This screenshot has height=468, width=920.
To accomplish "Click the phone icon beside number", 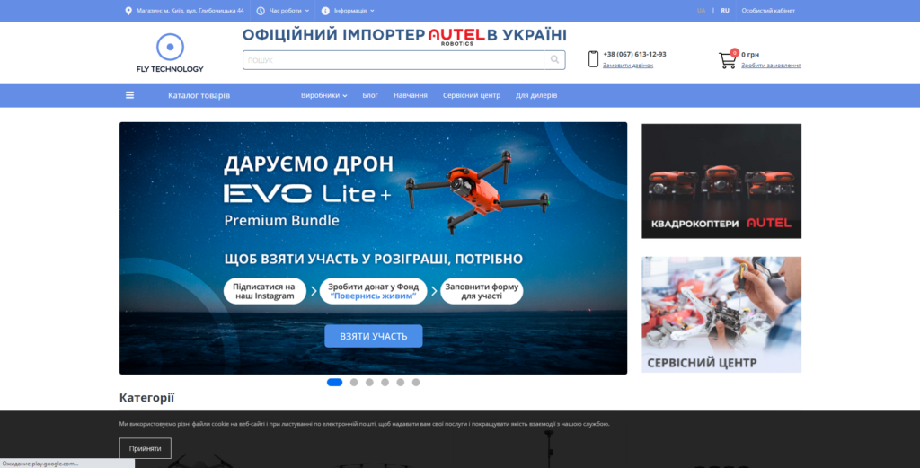I will (x=593, y=59).
